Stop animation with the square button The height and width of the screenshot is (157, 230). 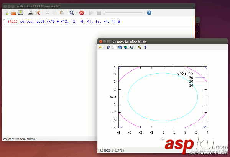pyautogui.click(x=99, y=13)
